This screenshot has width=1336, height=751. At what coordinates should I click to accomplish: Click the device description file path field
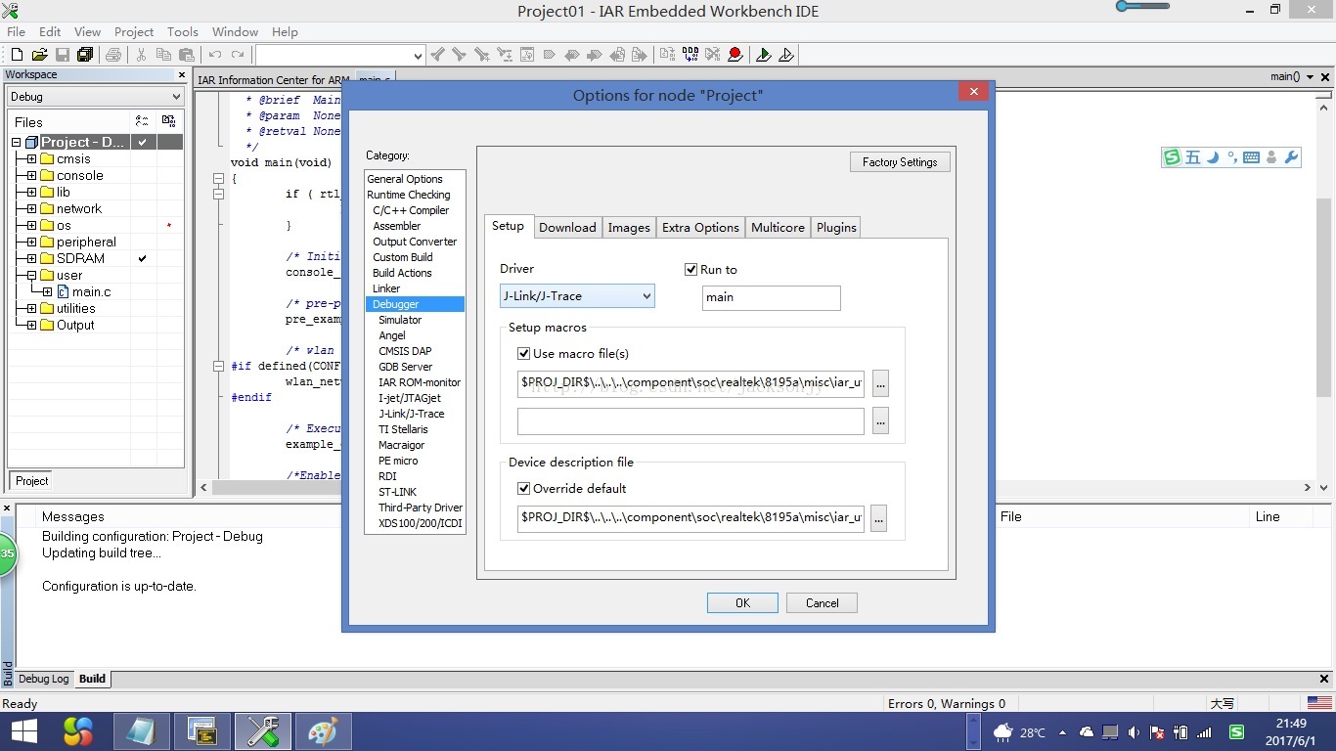point(690,517)
